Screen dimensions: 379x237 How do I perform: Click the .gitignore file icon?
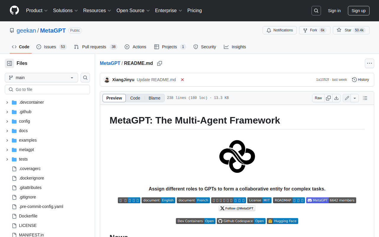click(x=14, y=197)
